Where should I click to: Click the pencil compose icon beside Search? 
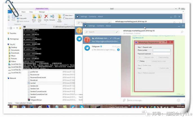point(117,32)
